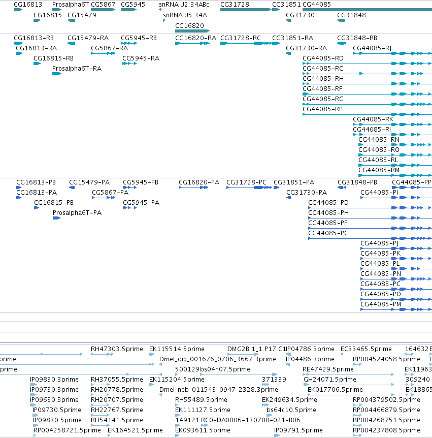432x438 pixels.
Task: Click the CG44085-RJ transcript label
Action: click(x=372, y=48)
